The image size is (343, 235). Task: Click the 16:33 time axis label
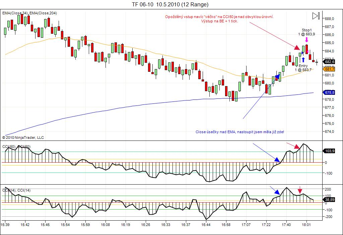[x=165, y=225]
